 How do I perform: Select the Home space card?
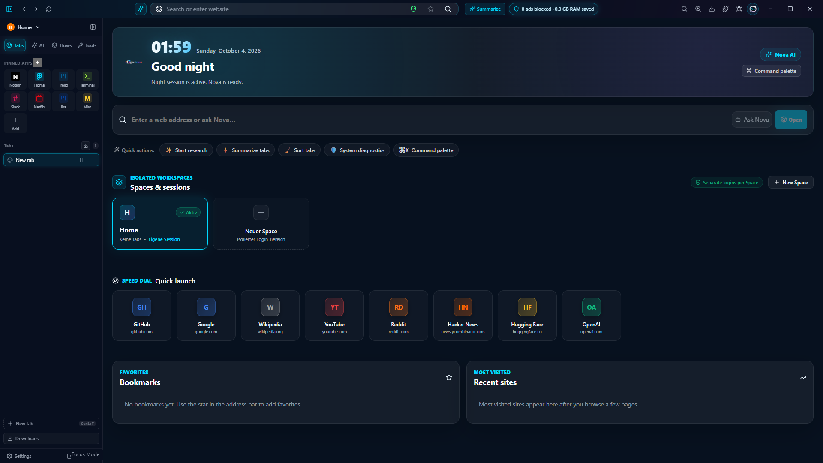(x=160, y=223)
